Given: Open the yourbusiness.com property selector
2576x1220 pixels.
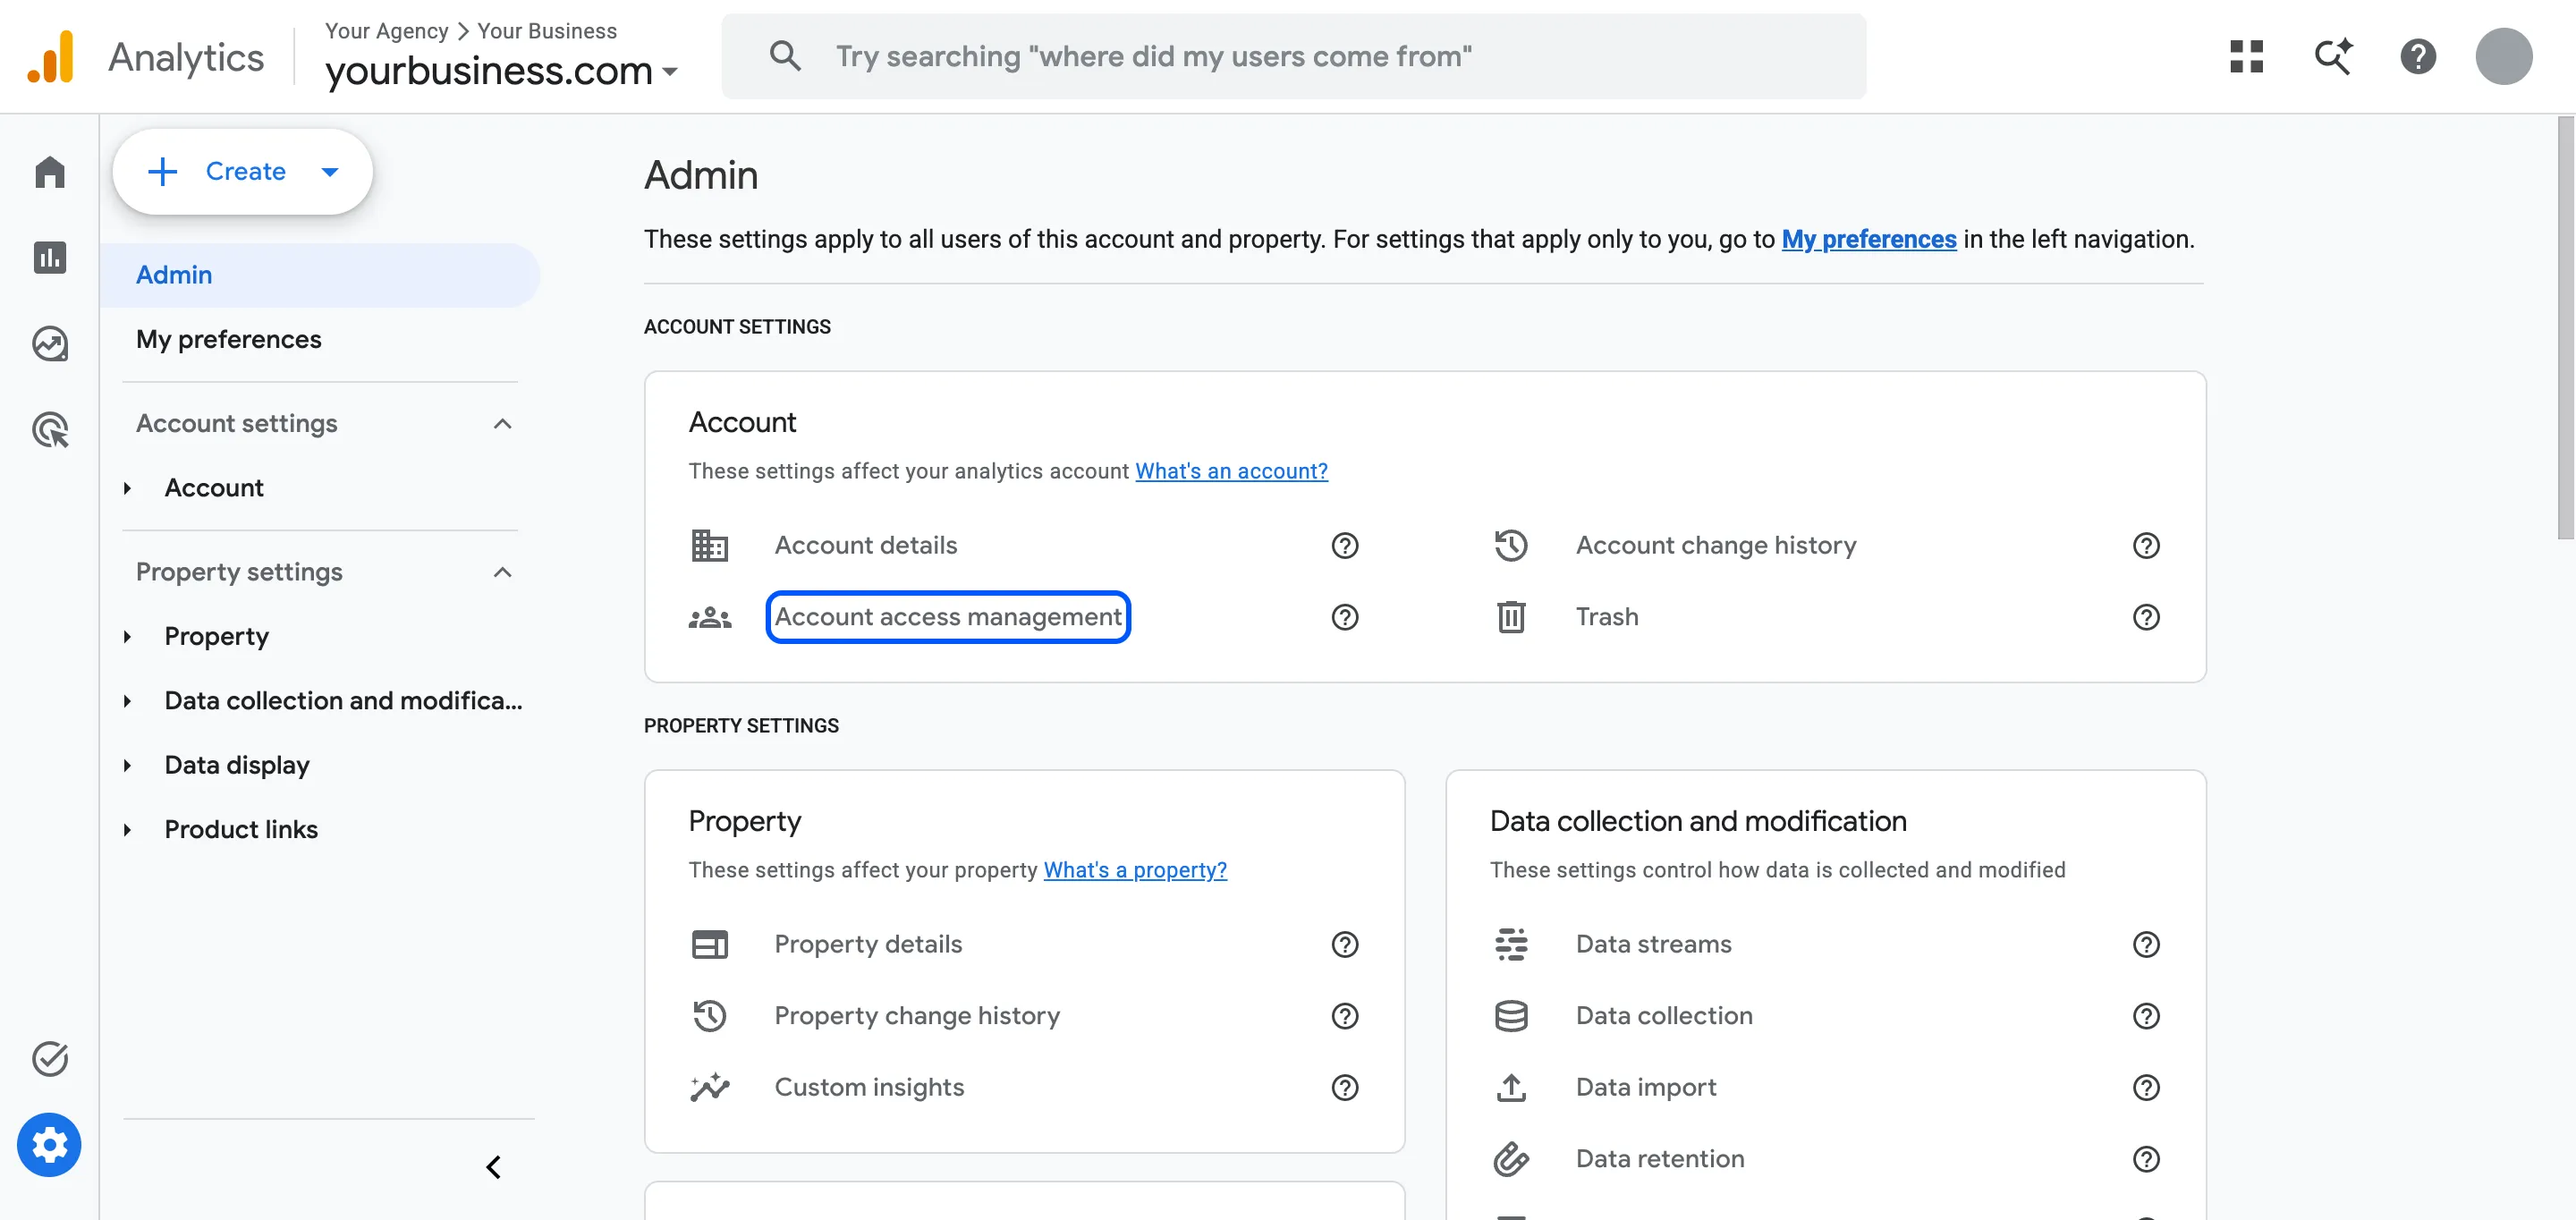Looking at the screenshot, I should (501, 70).
